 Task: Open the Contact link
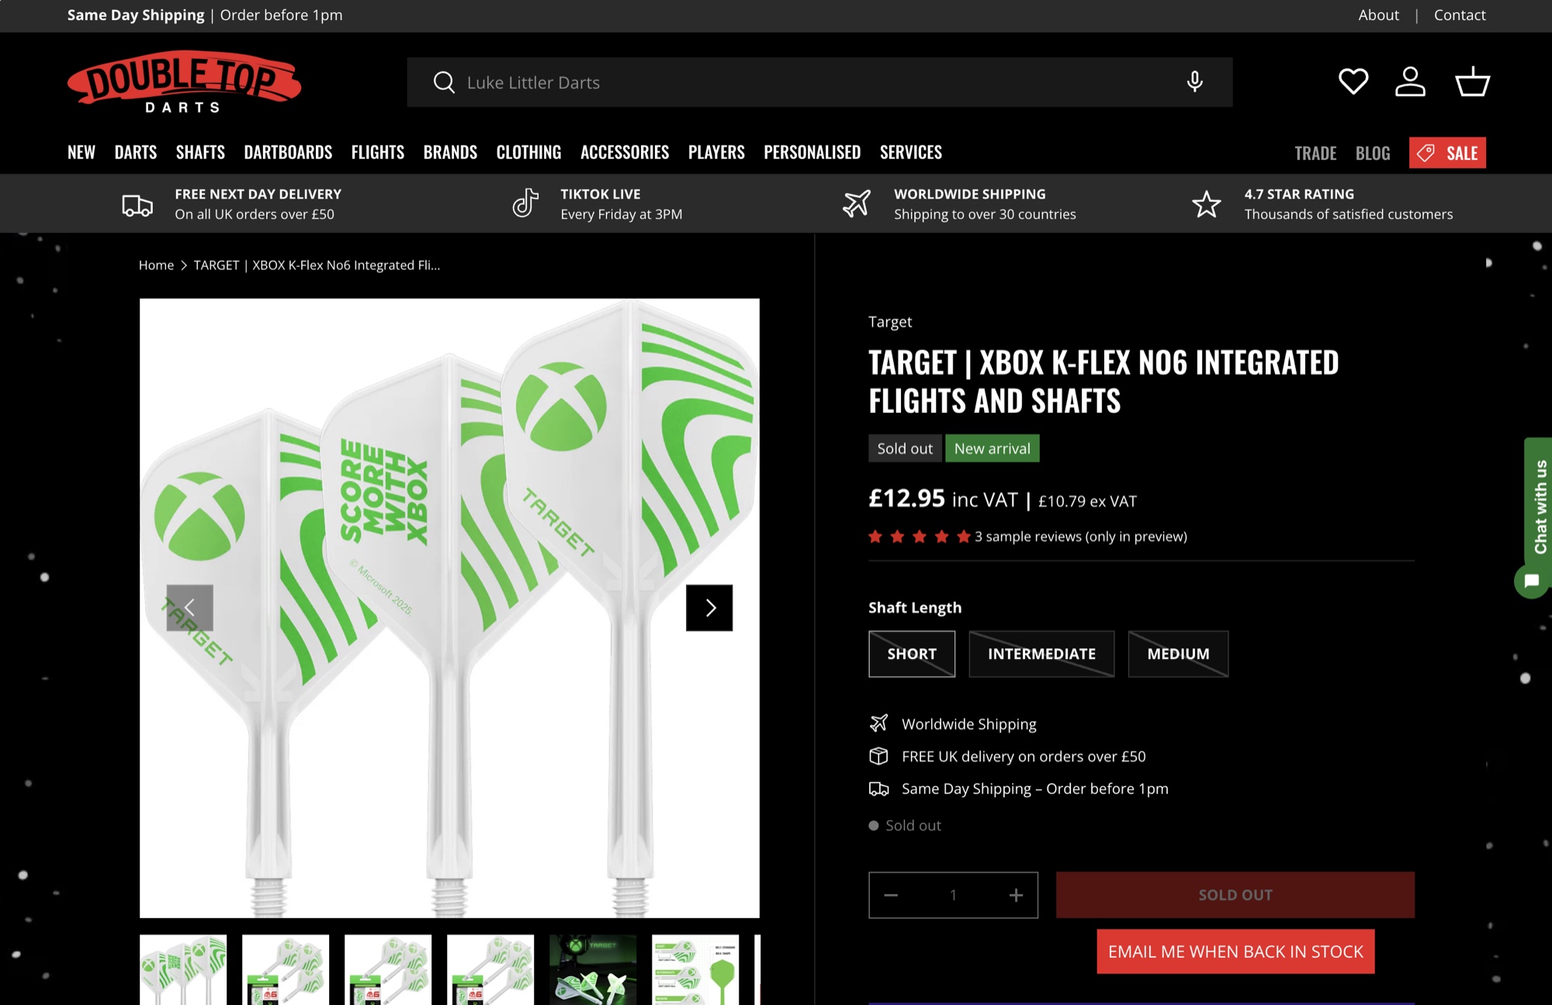1459,15
